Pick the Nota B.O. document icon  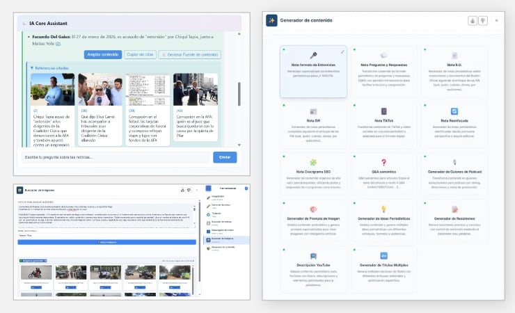(x=454, y=55)
